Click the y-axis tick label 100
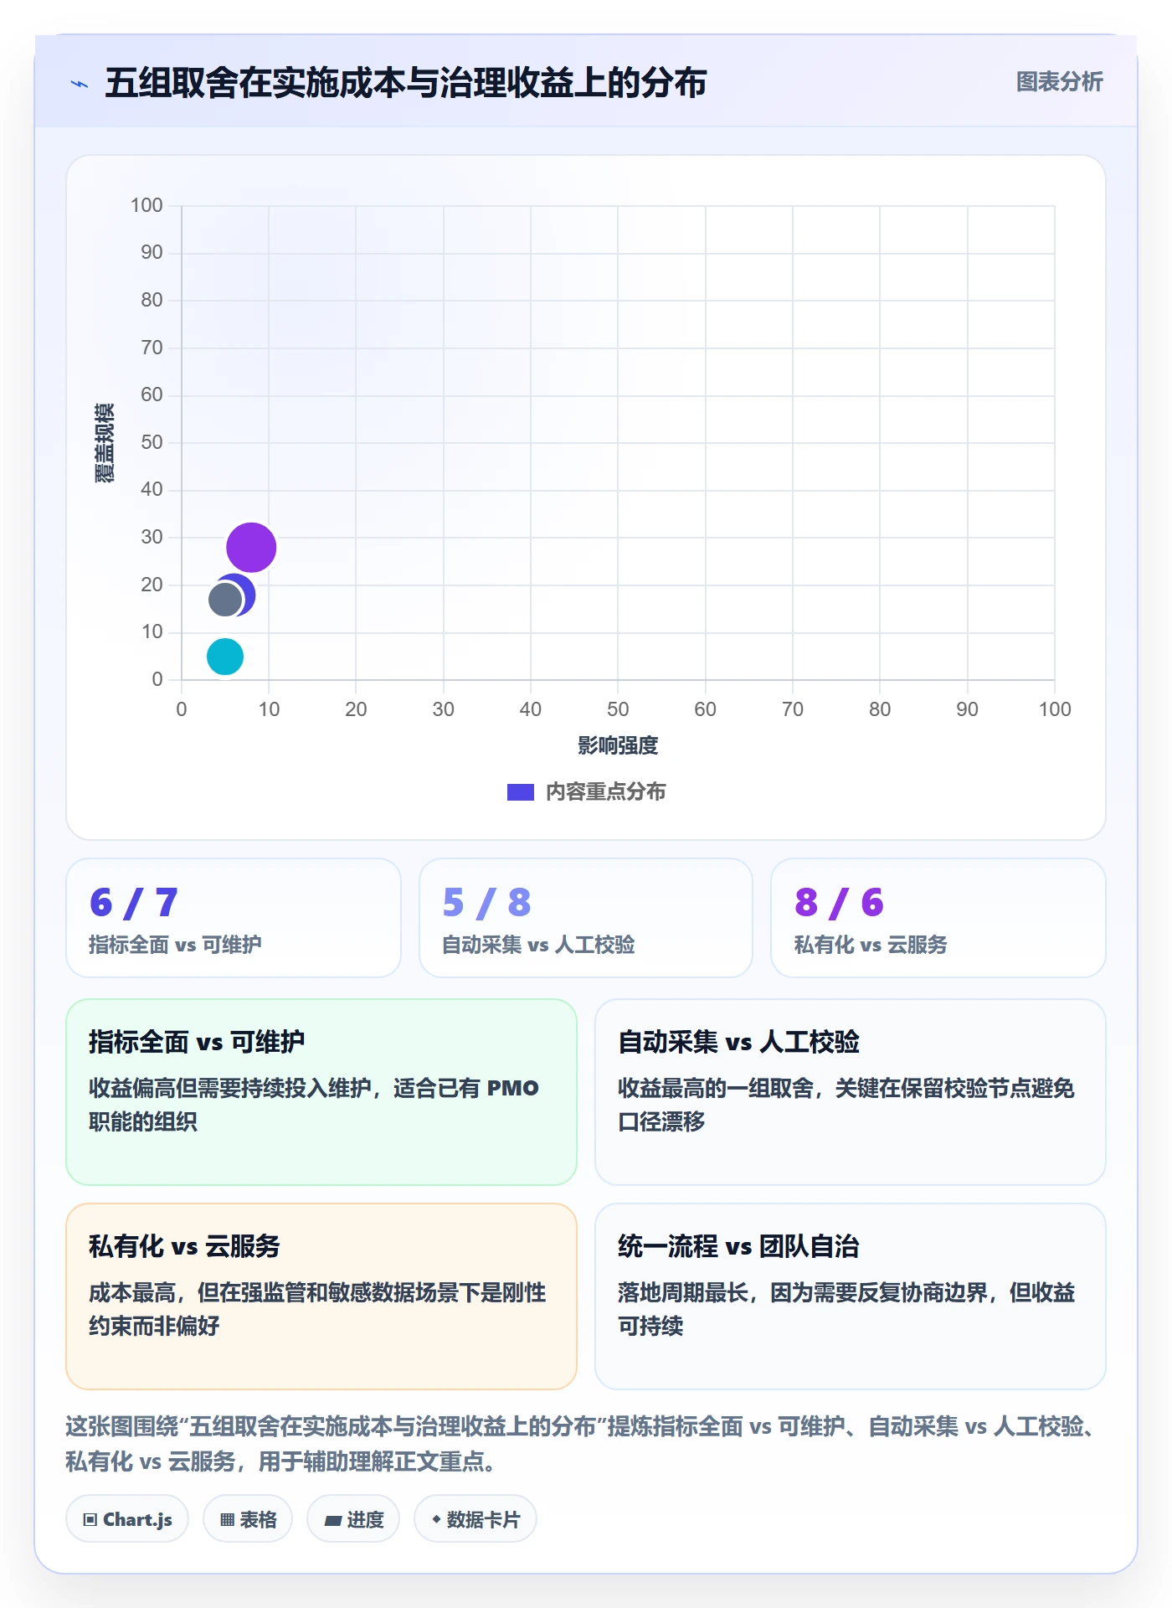Viewport: 1172px width, 1608px height. pos(146,205)
